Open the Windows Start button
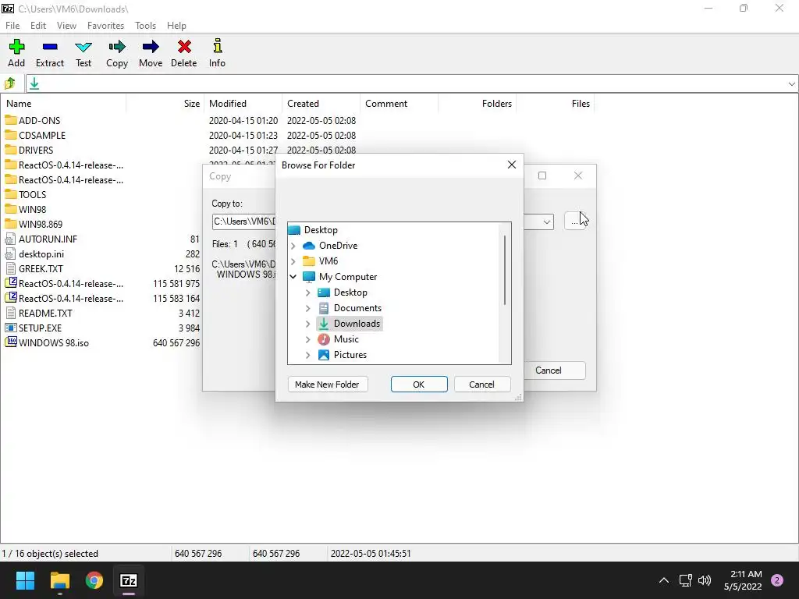The height and width of the screenshot is (599, 799). pyautogui.click(x=25, y=580)
